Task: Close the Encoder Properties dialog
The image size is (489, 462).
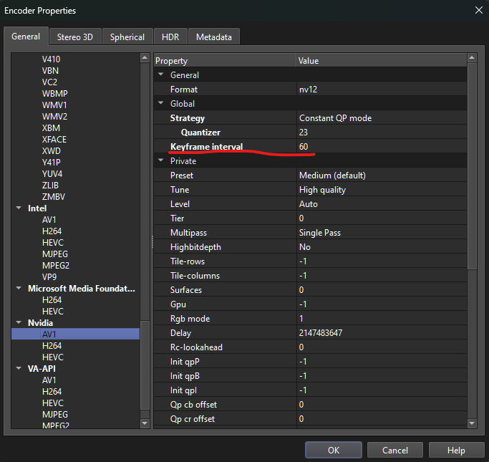Action: [478, 10]
